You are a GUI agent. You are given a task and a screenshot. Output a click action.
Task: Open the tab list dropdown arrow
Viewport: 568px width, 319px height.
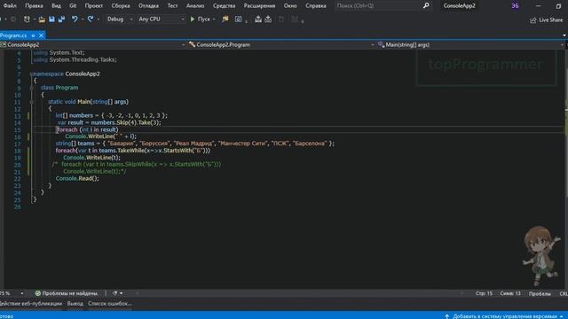click(564, 35)
